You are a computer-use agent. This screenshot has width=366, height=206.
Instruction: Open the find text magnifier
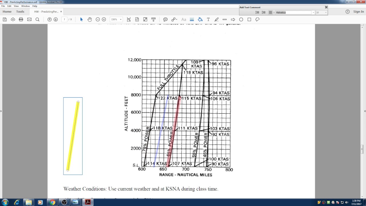click(x=37, y=19)
